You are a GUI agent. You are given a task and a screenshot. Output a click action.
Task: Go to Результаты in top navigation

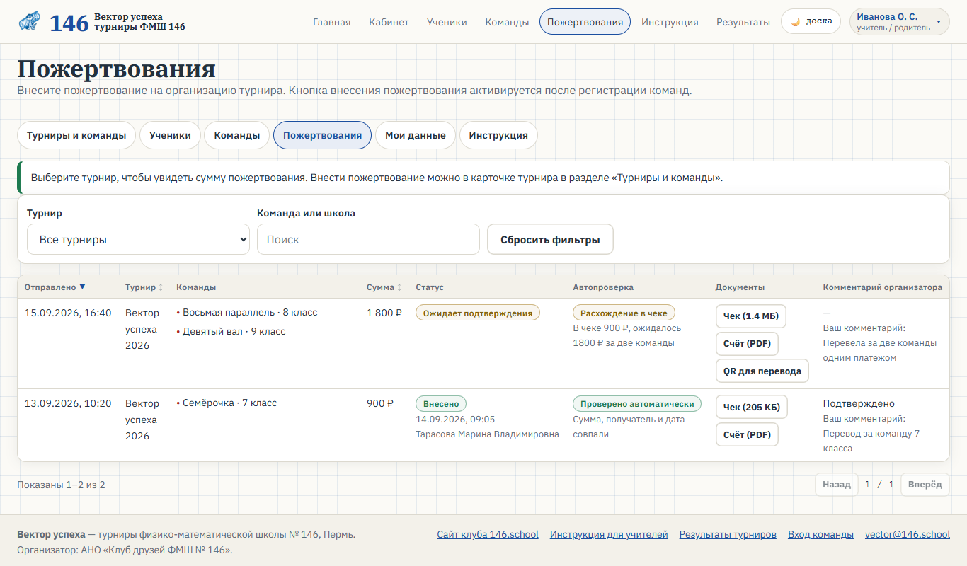pyautogui.click(x=743, y=22)
